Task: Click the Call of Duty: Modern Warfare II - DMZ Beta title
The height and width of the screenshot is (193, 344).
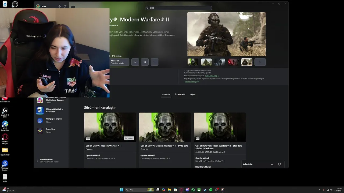Action: (x=164, y=146)
